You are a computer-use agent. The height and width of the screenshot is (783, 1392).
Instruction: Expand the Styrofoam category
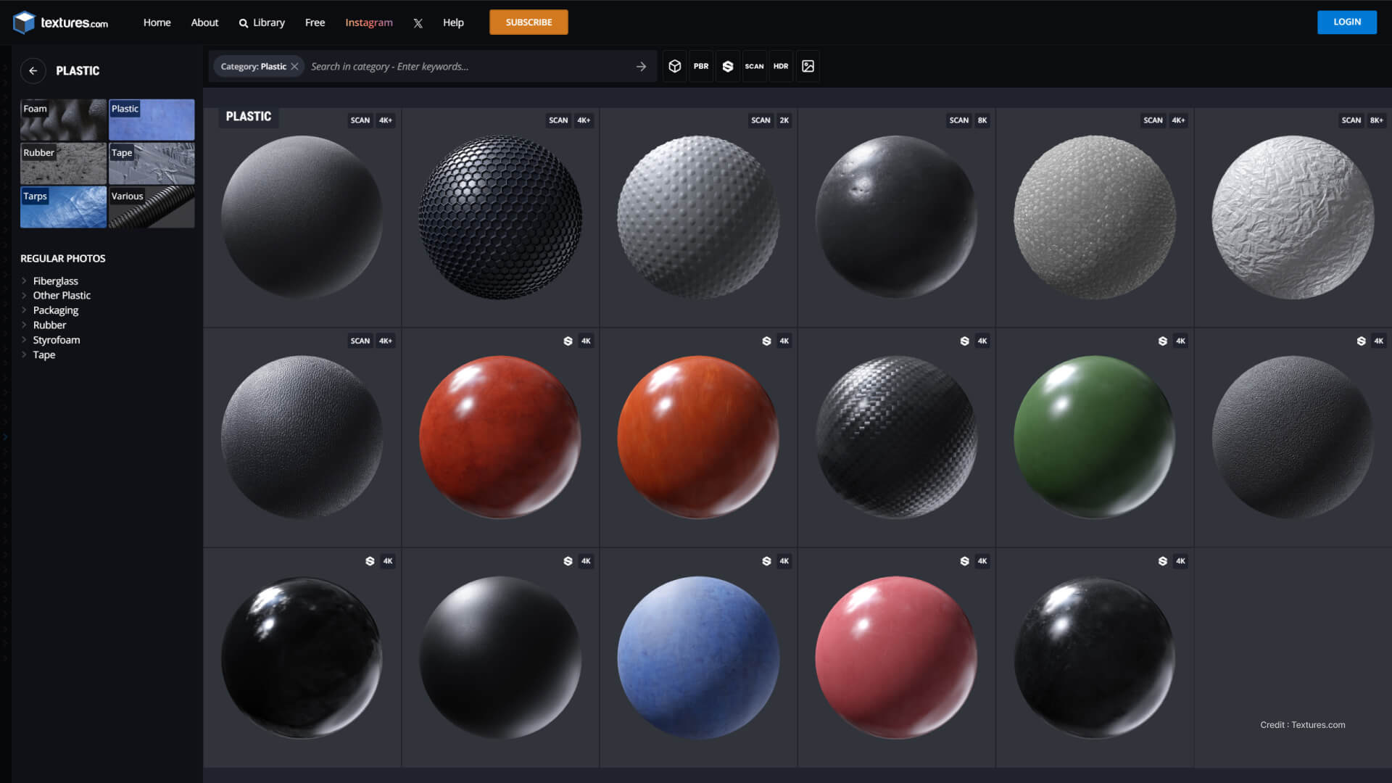point(24,340)
